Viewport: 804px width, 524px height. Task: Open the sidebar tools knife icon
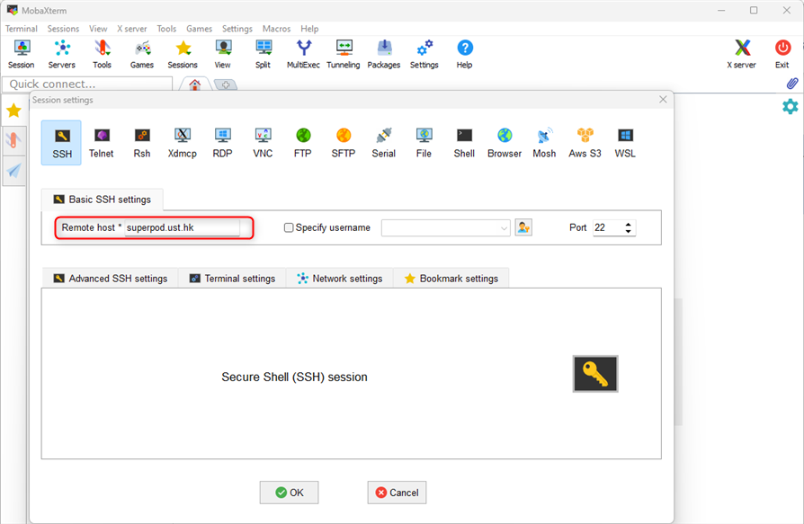tap(13, 140)
